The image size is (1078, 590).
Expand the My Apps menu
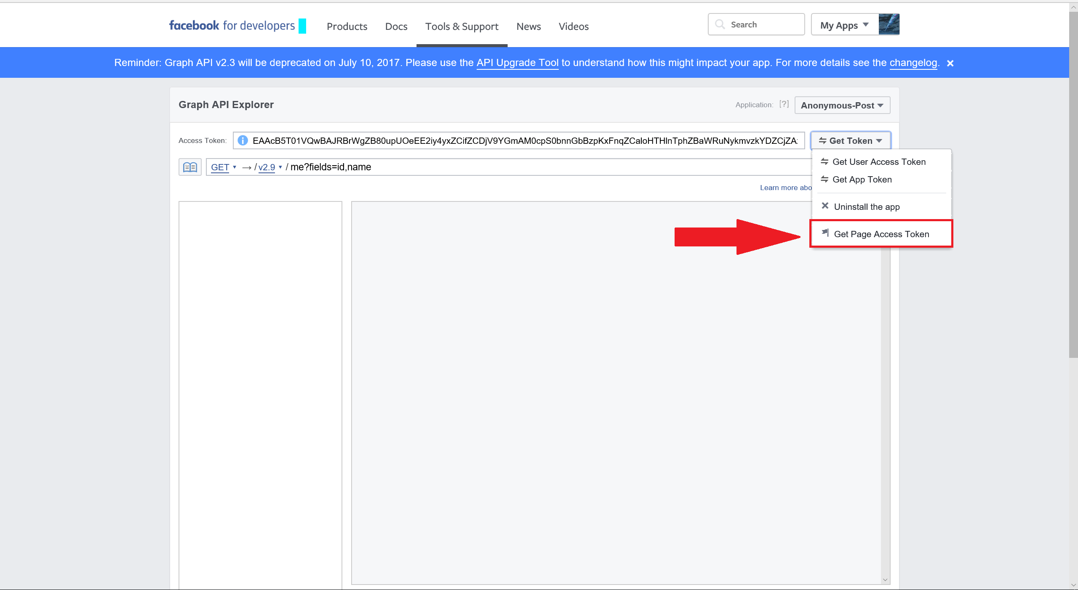pyautogui.click(x=844, y=25)
